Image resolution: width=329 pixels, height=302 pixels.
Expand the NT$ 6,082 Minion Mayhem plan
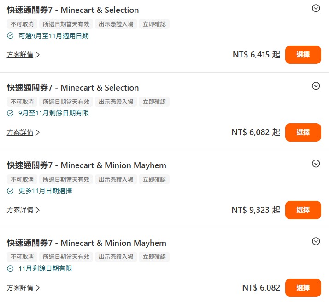(316, 241)
